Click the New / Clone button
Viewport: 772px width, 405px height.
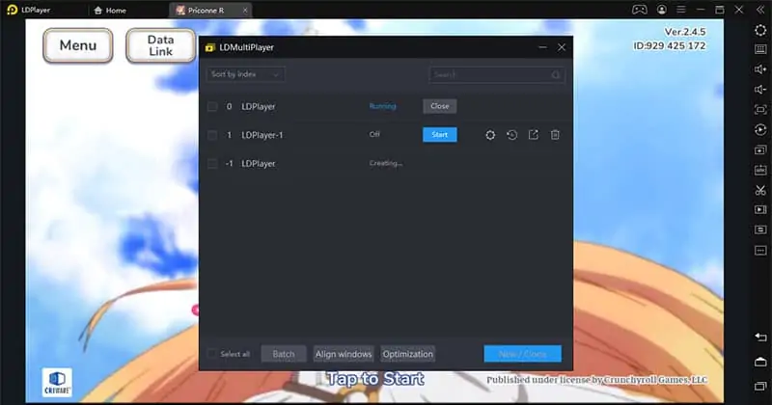[x=522, y=354]
